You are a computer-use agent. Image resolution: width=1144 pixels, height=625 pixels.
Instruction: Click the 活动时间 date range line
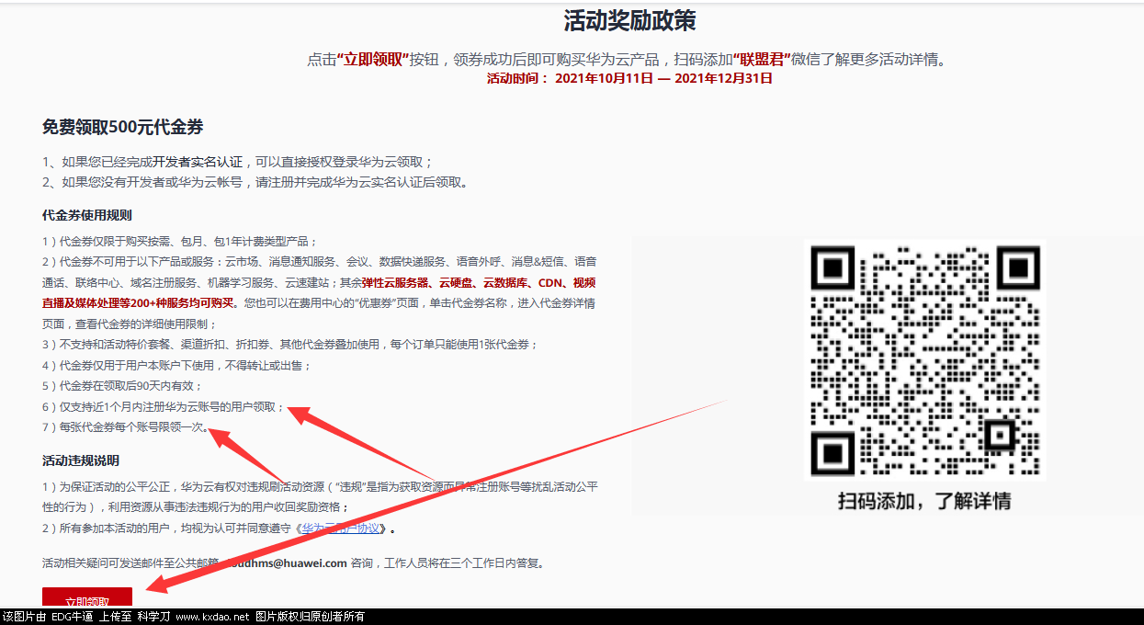(x=629, y=78)
